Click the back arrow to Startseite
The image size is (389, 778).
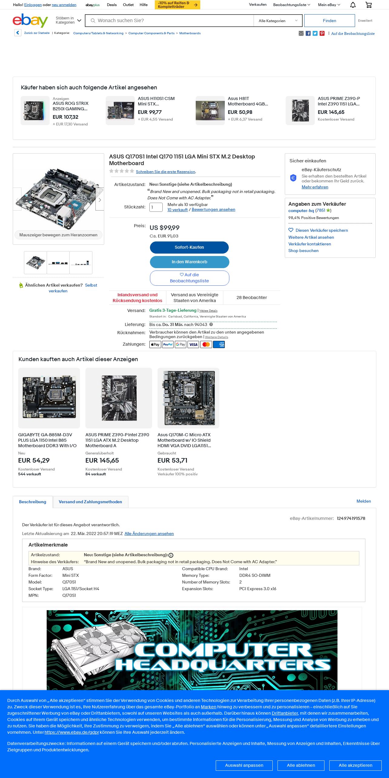pos(18,33)
